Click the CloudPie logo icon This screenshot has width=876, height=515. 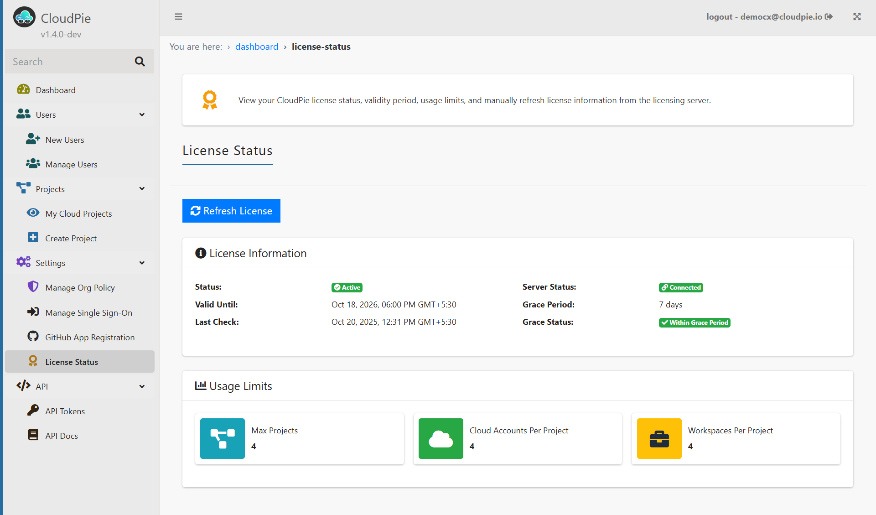[24, 17]
